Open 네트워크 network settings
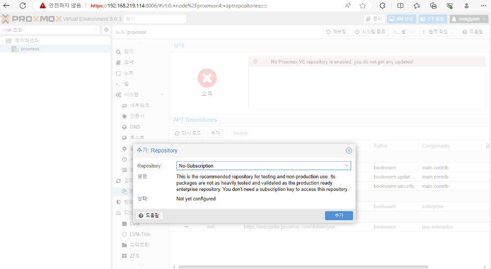Screen dimensions: 491x269 point(139,106)
